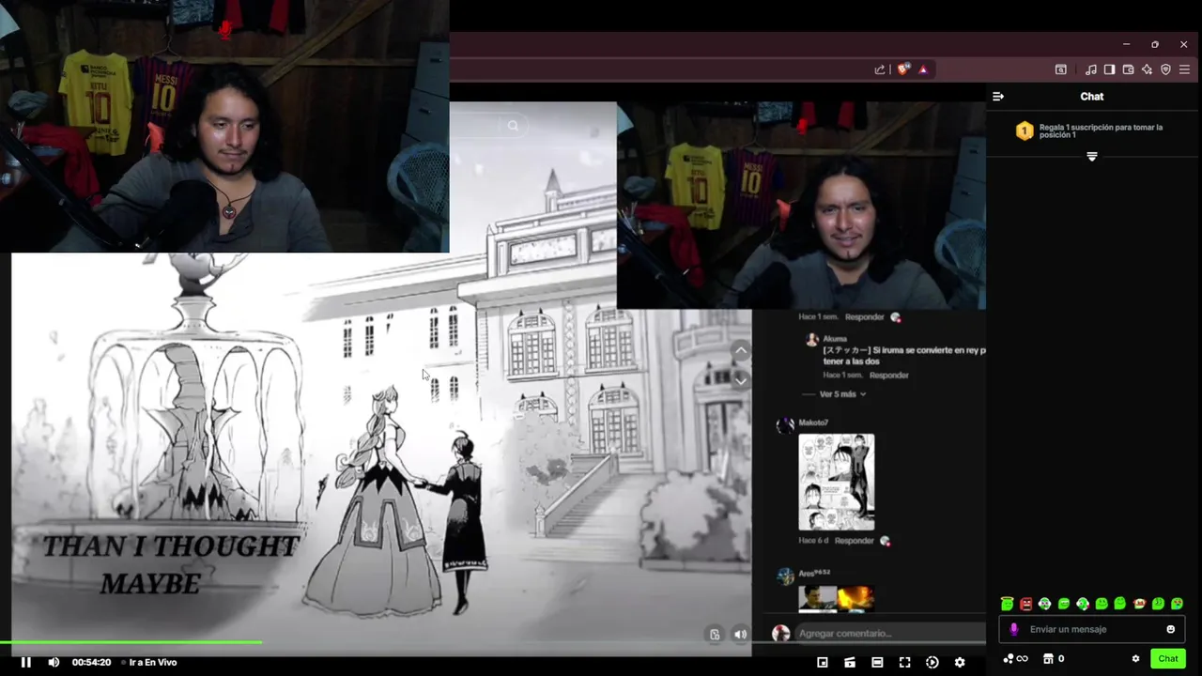1202x676 pixels.
Task: Enter fullscreen on the stream player
Action: [x=904, y=662]
